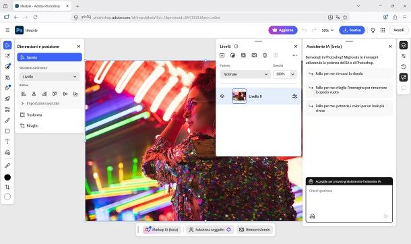Image resolution: width=411 pixels, height=244 pixels.
Task: Click the info icon next to Livelli
Action: tap(236, 47)
